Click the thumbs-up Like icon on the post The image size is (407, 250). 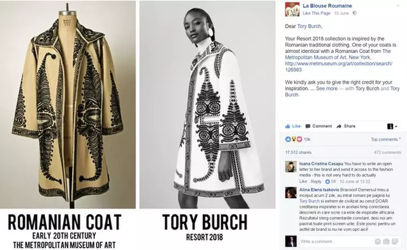click(288, 126)
